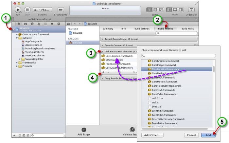Switch to the Version editor
Viewport: 229px width, 143px height.
point(161,10)
